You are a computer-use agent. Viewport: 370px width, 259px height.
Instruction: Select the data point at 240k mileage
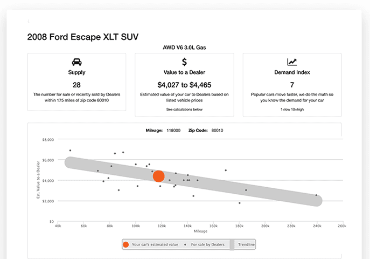(316, 195)
